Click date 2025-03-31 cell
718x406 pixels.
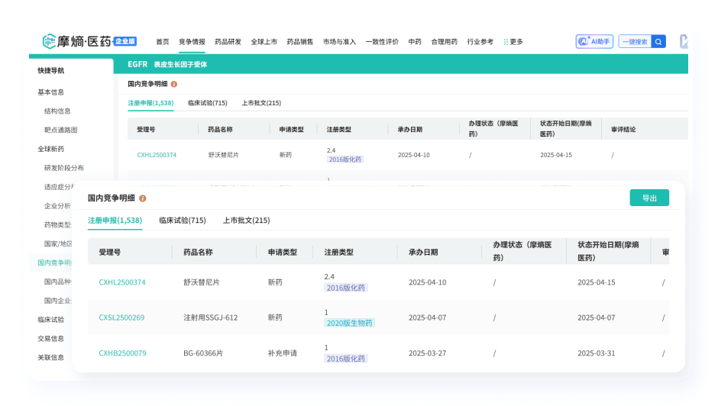(x=597, y=353)
